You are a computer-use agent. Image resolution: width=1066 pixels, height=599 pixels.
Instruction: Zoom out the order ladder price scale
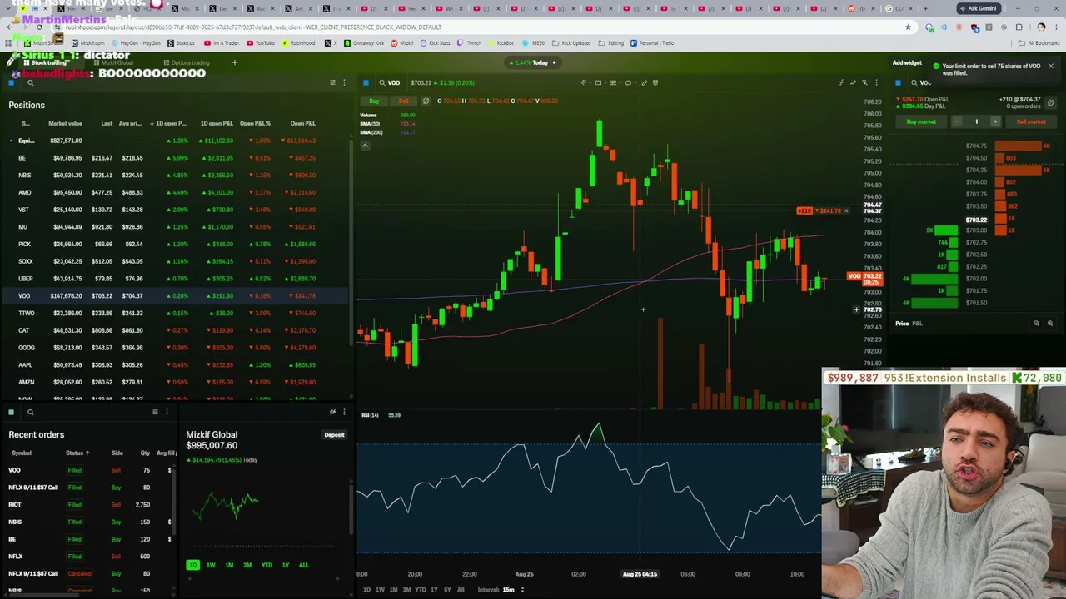click(x=1036, y=324)
